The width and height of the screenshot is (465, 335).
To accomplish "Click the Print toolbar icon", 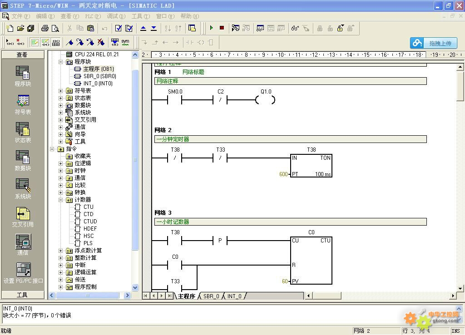I will 45,28.
